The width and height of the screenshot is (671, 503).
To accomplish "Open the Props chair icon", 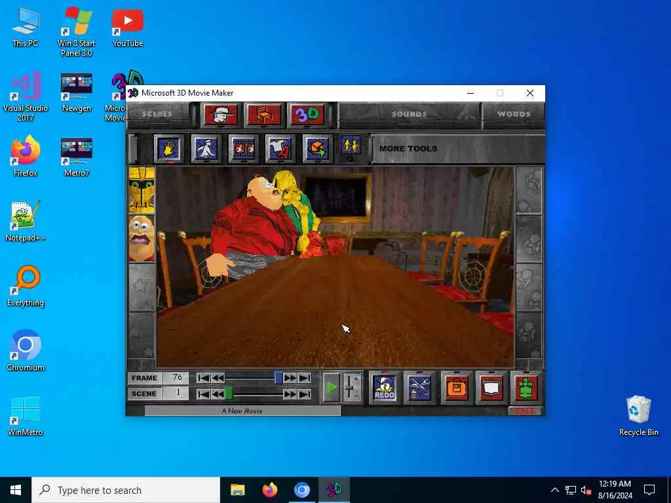I will [x=264, y=115].
